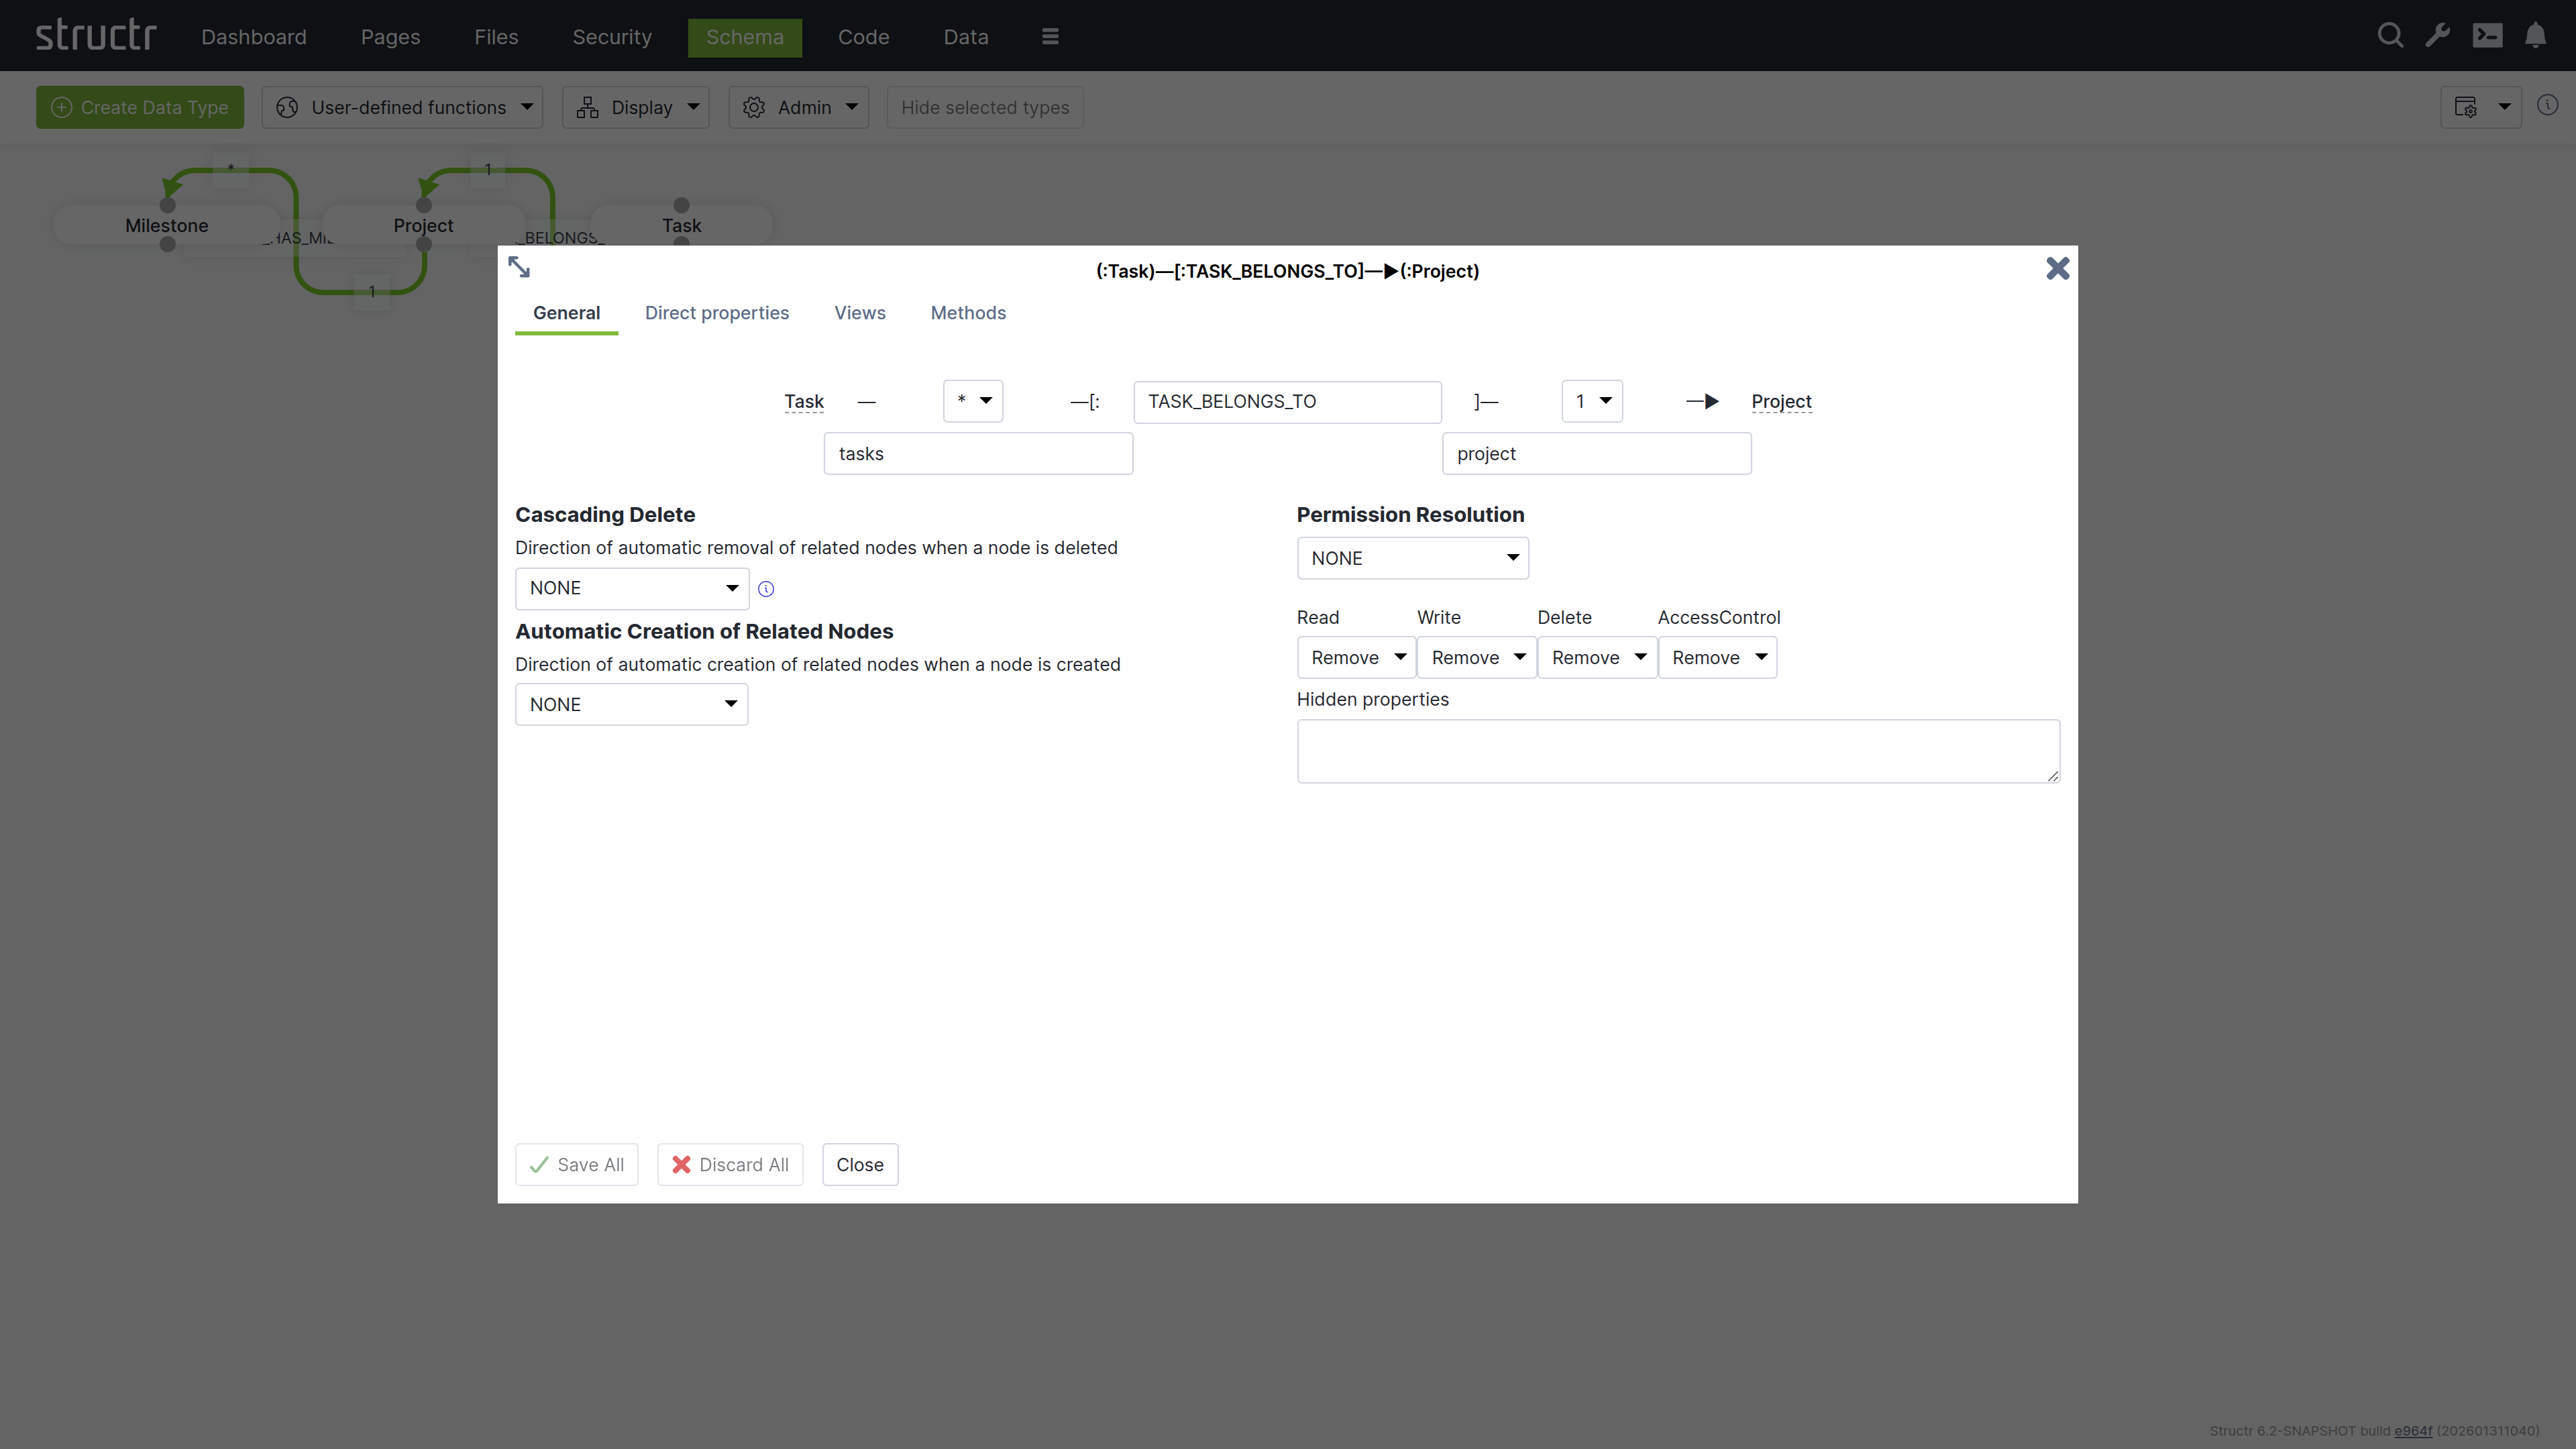Switch to the Methods tab
Screen dimensions: 2576x1449
click(967, 313)
